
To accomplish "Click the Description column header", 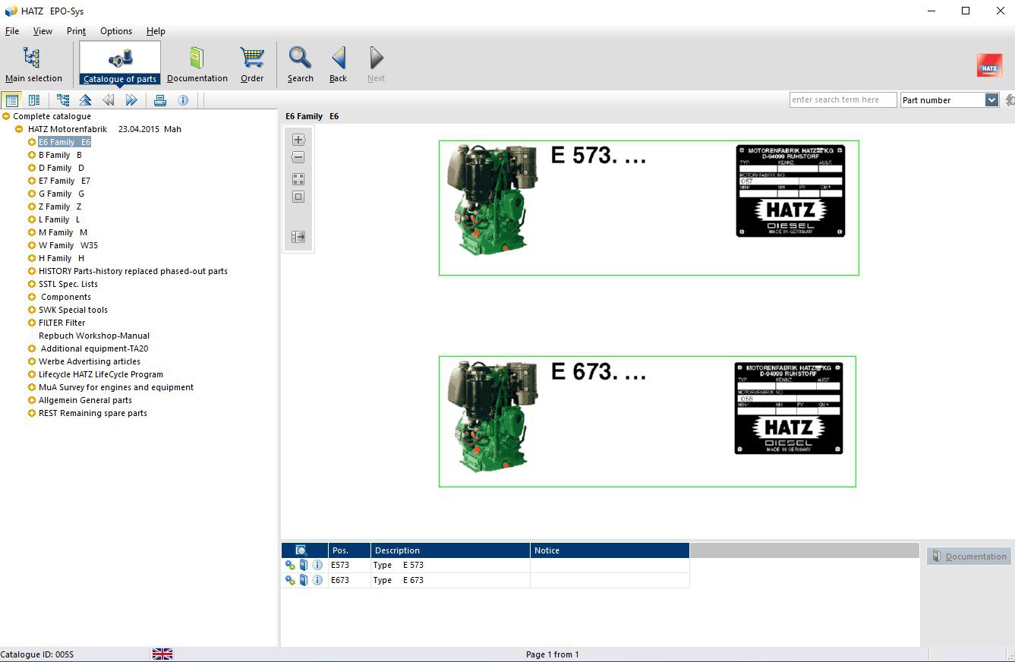I will (x=451, y=550).
